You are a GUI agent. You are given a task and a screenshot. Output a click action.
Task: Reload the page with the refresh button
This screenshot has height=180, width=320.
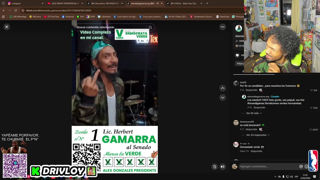[15, 10]
